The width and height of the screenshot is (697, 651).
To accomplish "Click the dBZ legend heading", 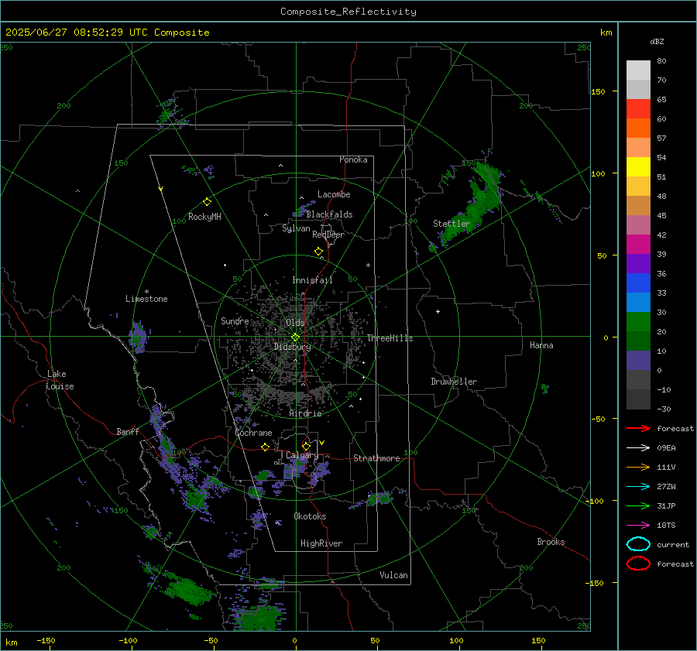I will click(657, 41).
